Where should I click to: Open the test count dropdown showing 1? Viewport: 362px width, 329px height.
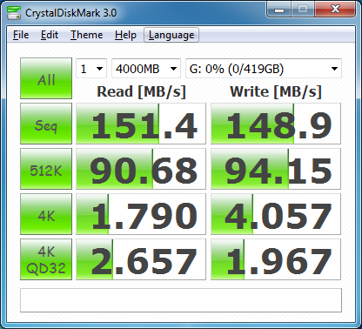coord(91,69)
